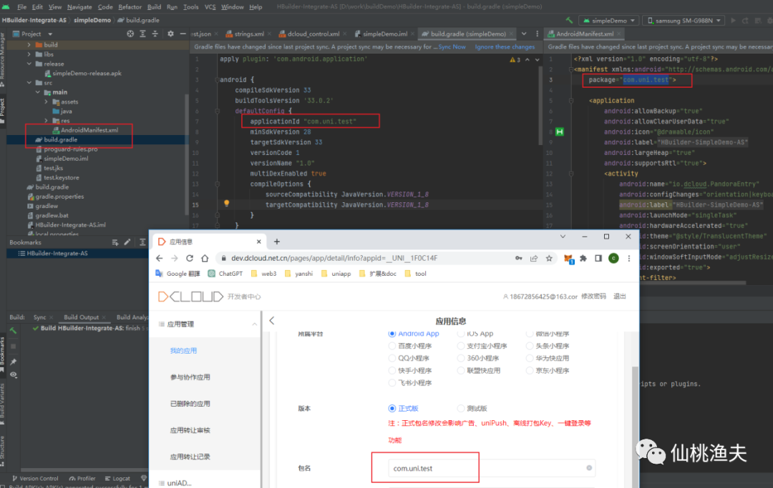
Task: Select 百度小程序 radio button
Action: [392, 346]
